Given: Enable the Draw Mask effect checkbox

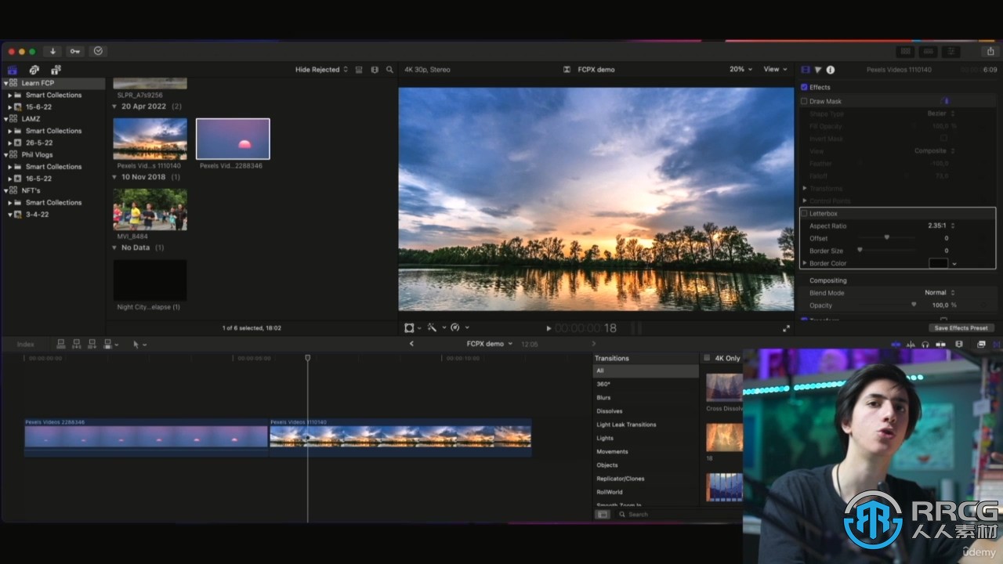Looking at the screenshot, I should pos(804,101).
